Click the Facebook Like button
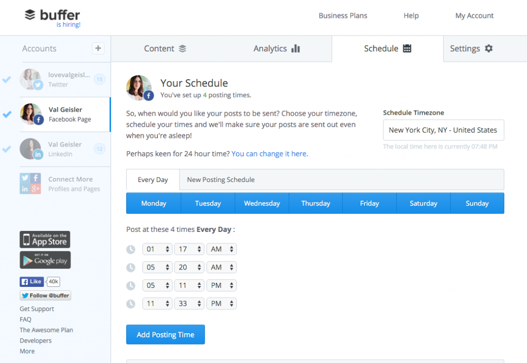The height and width of the screenshot is (363, 527). coord(31,282)
